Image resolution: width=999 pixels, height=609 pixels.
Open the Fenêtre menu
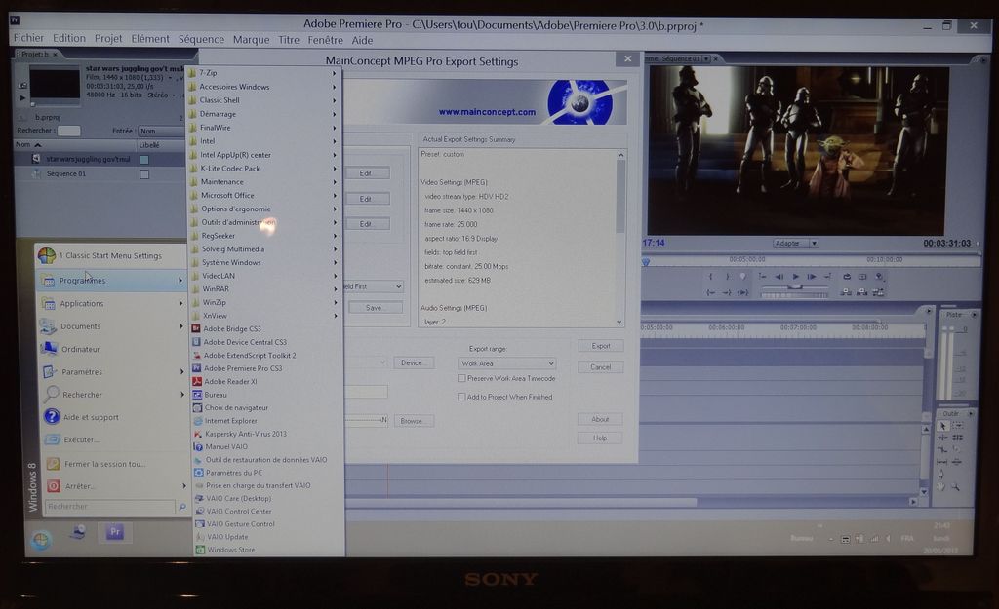click(325, 40)
